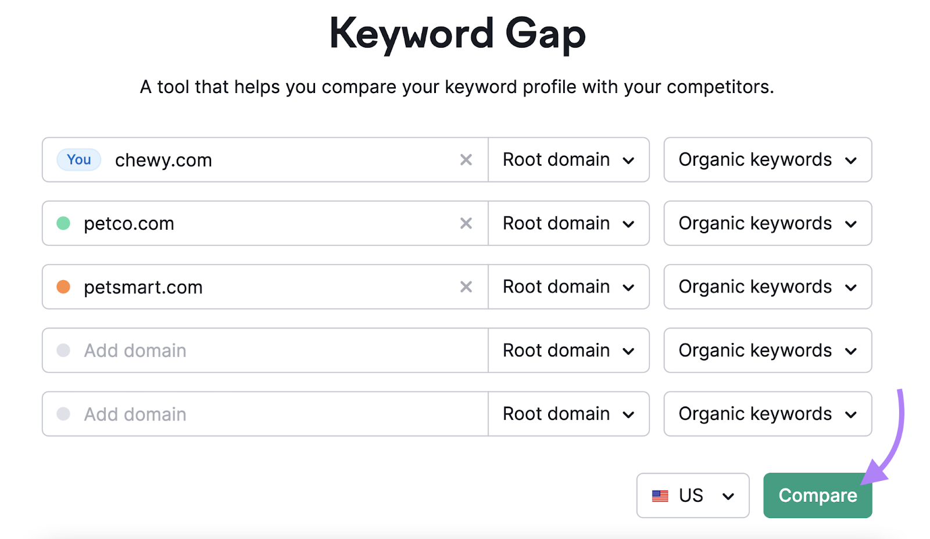The width and height of the screenshot is (930, 539).
Task: Click the second Add domain input field
Action: click(233, 413)
